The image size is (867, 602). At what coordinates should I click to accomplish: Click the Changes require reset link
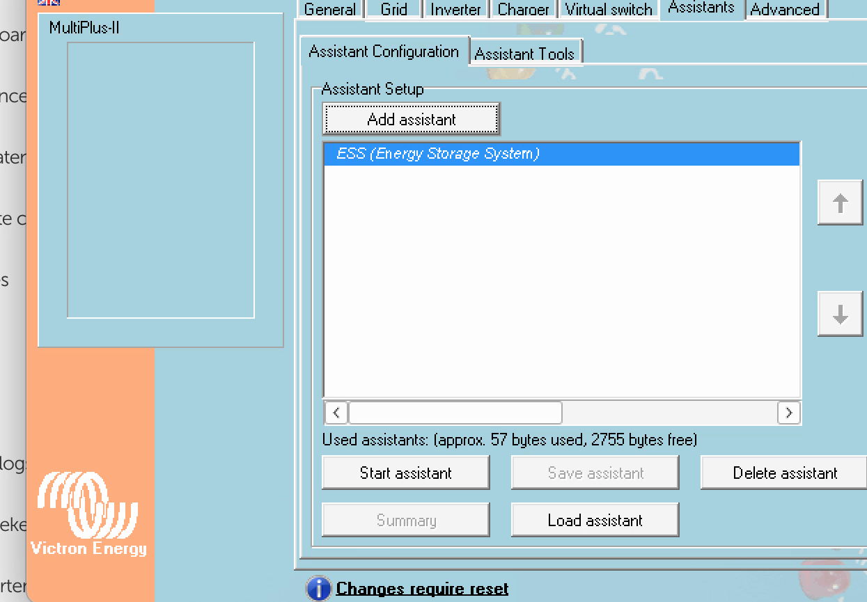(x=422, y=589)
